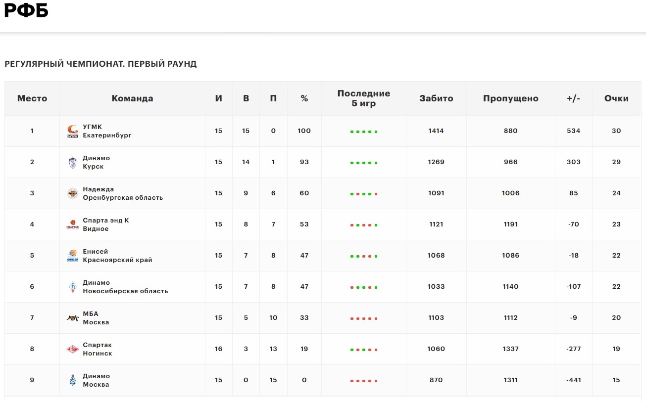This screenshot has height=401, width=646.
Task: Select the difference value -70
Action: tap(574, 224)
